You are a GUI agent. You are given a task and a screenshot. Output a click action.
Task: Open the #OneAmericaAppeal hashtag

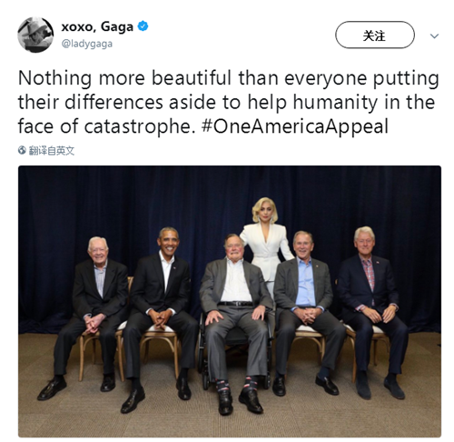point(295,126)
